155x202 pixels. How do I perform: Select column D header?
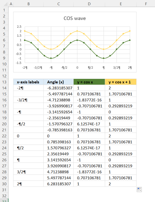click(89, 4)
